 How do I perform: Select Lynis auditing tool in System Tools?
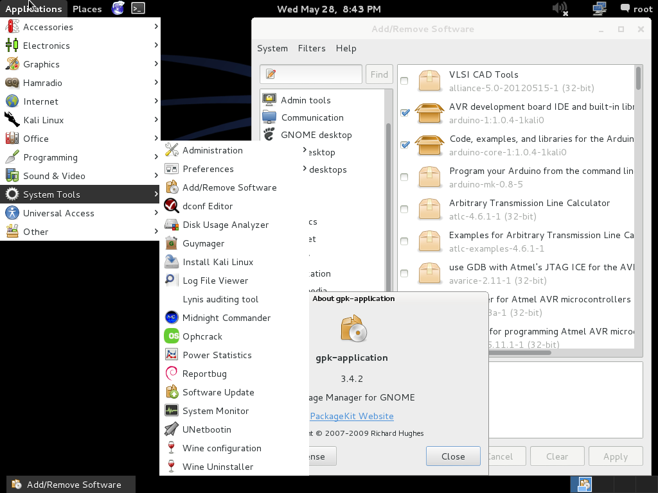point(234,299)
